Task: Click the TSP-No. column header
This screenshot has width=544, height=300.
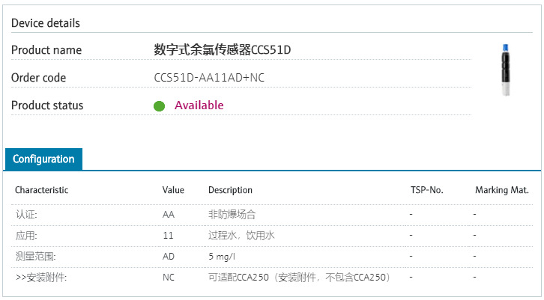Action: [426, 190]
